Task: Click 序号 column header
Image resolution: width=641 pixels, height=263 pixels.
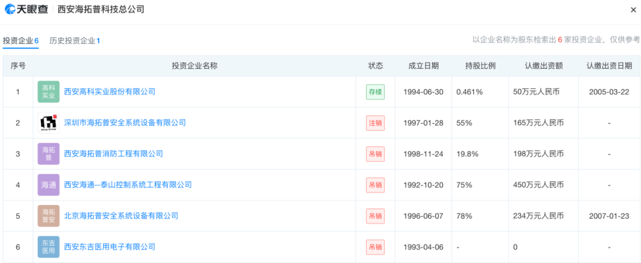Action: (x=18, y=66)
